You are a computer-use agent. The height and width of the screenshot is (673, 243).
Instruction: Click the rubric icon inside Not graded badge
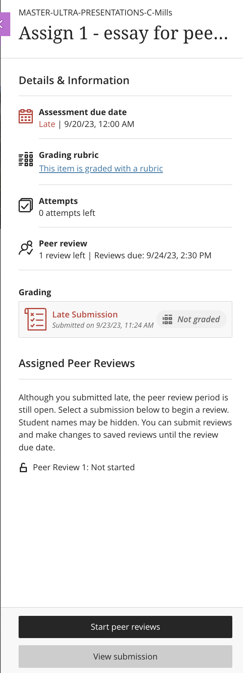tap(168, 319)
